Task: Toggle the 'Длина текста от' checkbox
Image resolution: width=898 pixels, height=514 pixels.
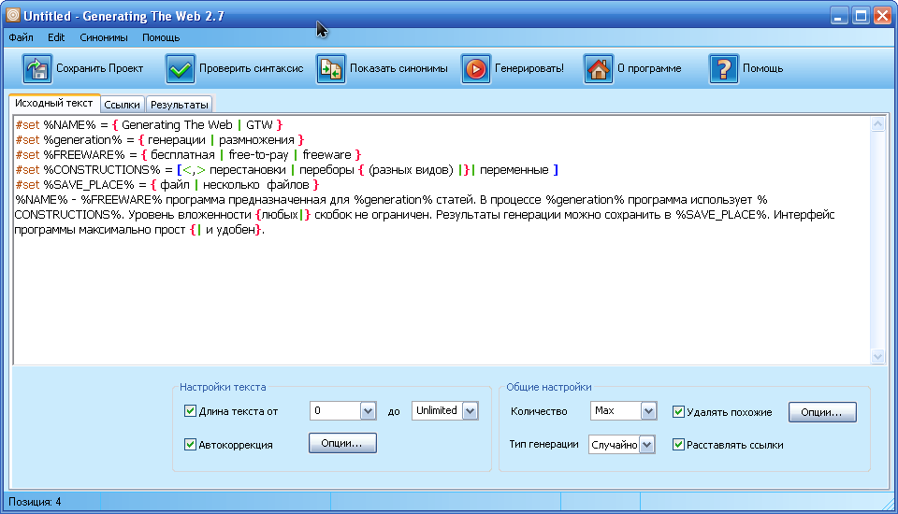Action: click(x=190, y=411)
